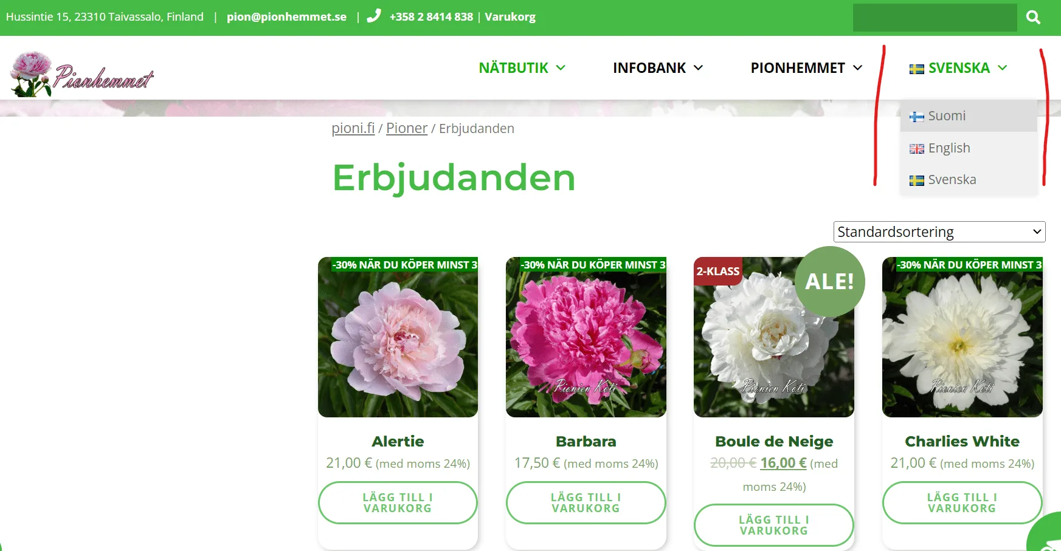The image size is (1061, 551).
Task: Click the phone icon in top bar
Action: coord(373,16)
